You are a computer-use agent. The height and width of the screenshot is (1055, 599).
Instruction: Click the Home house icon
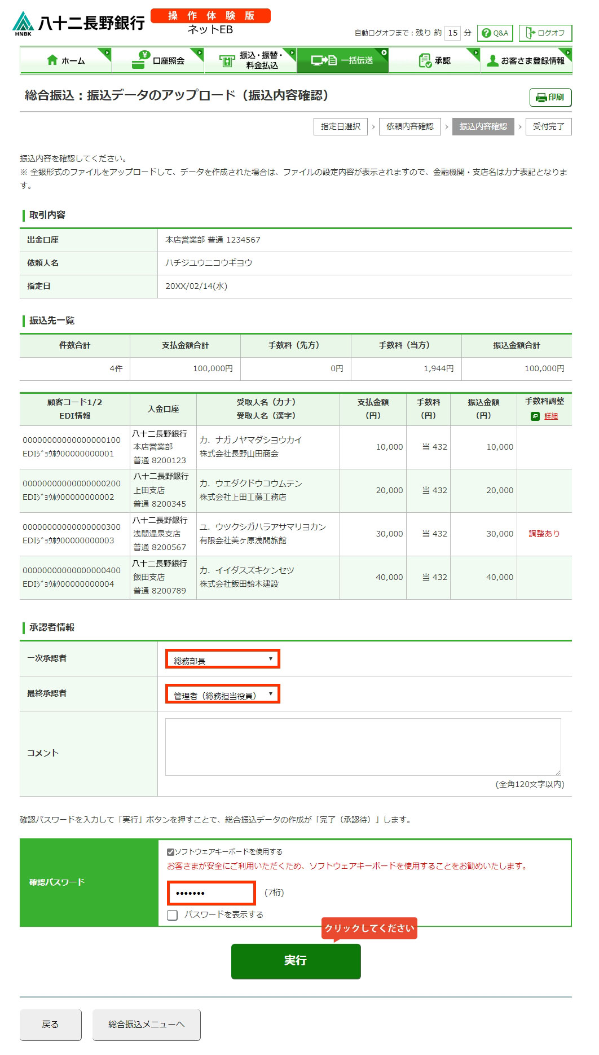coord(52,60)
